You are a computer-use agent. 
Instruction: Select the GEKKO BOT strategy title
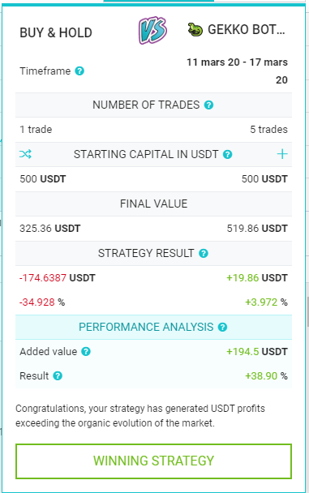click(246, 30)
